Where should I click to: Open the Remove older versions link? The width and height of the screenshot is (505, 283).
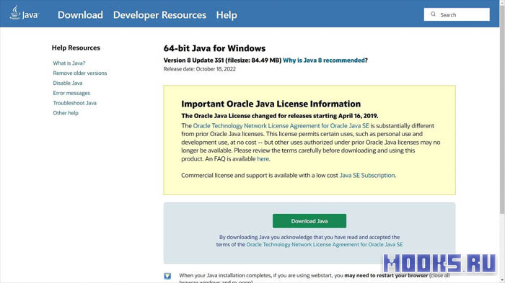[x=80, y=73]
